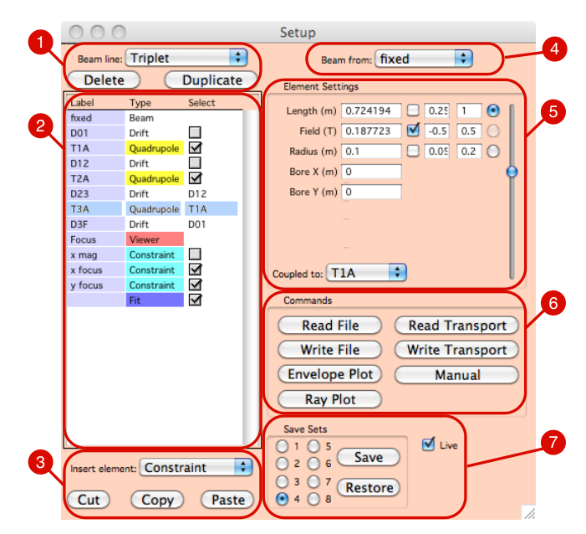This screenshot has width=586, height=534.
Task: Click the Field maximum field showing 0.5
Action: (x=469, y=131)
